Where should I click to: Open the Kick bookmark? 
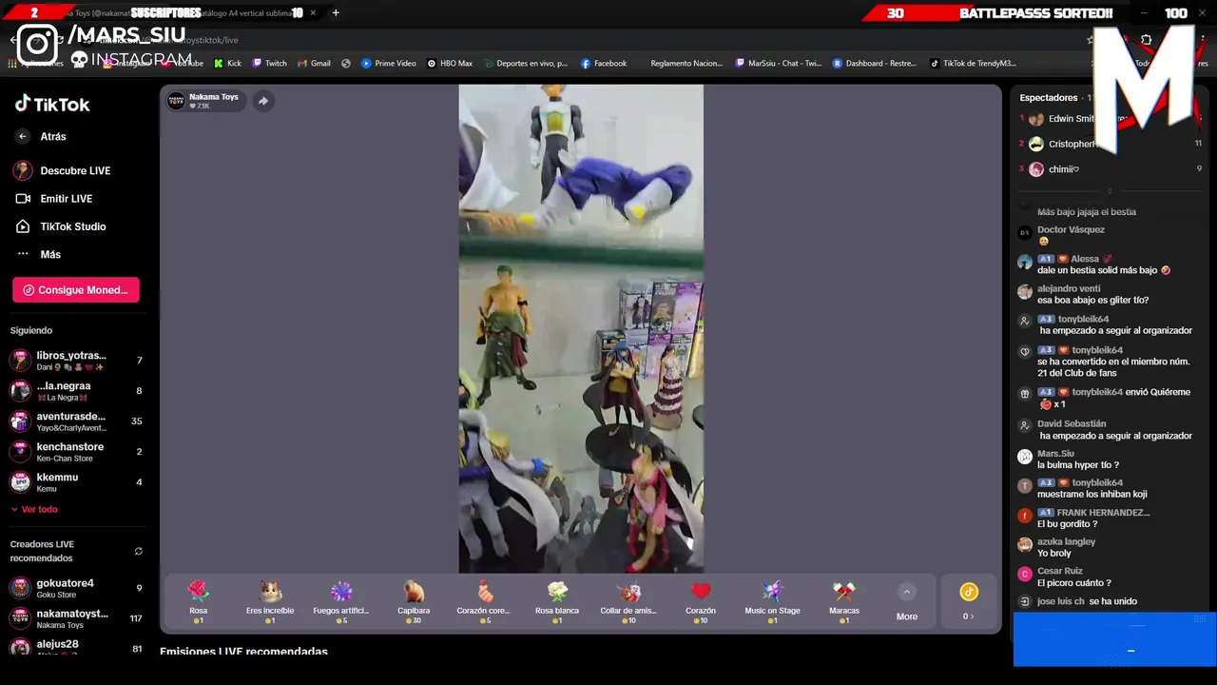(x=227, y=64)
